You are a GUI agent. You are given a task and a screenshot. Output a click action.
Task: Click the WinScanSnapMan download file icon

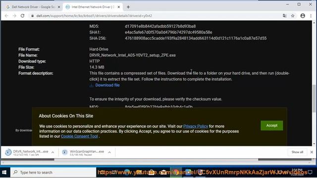click(x=65, y=152)
